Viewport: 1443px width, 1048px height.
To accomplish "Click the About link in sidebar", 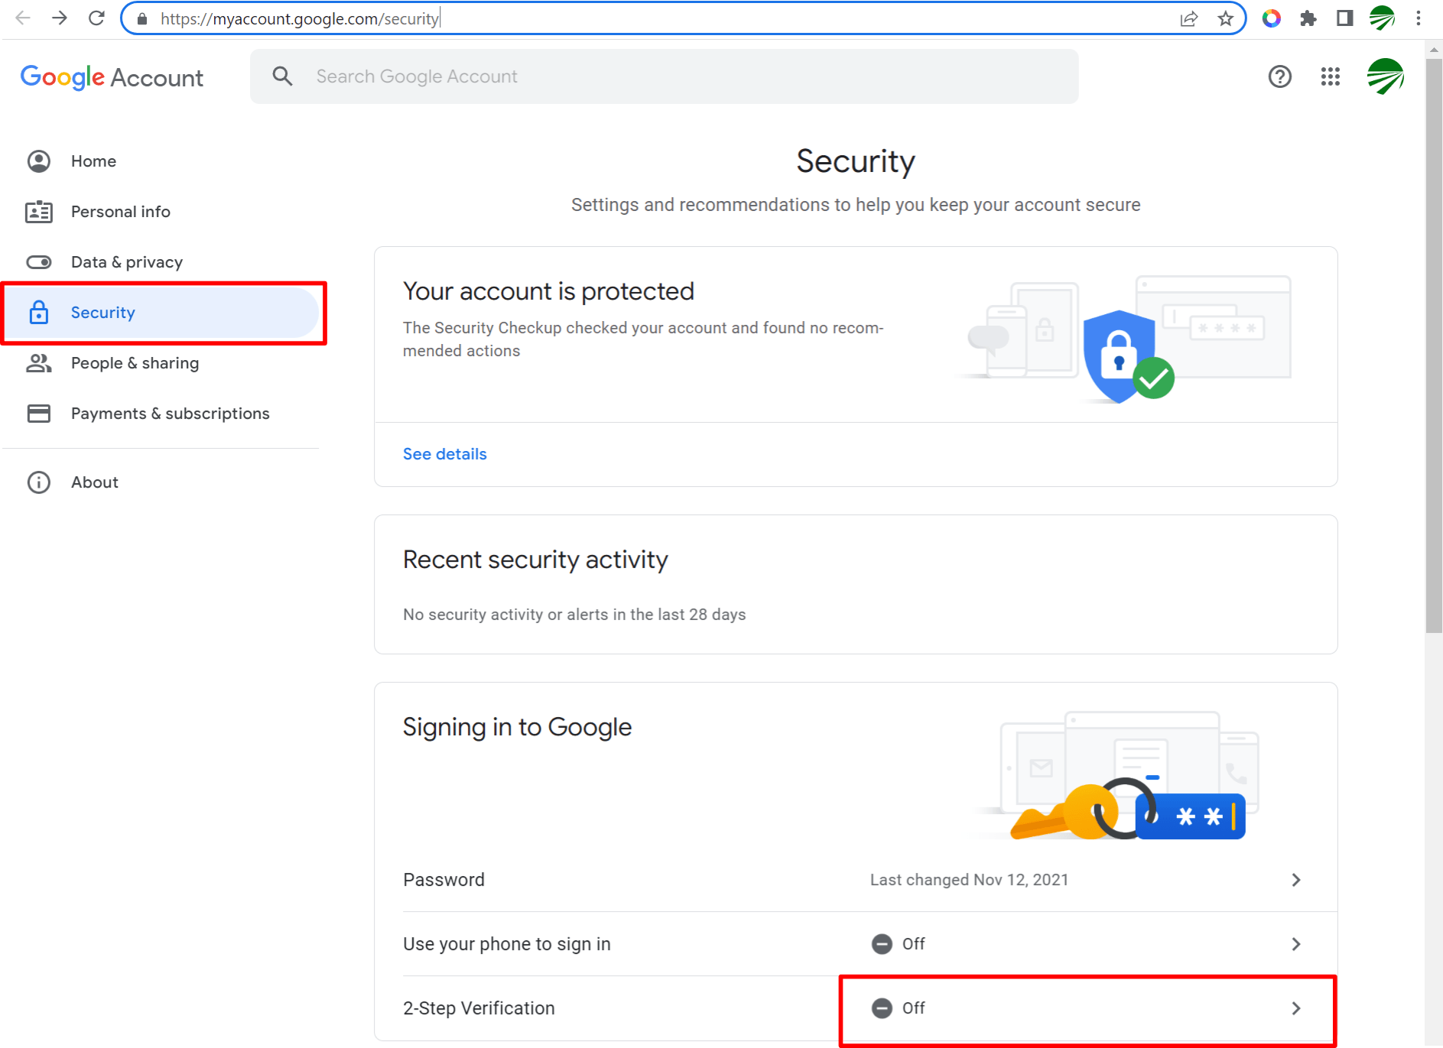I will (x=94, y=482).
